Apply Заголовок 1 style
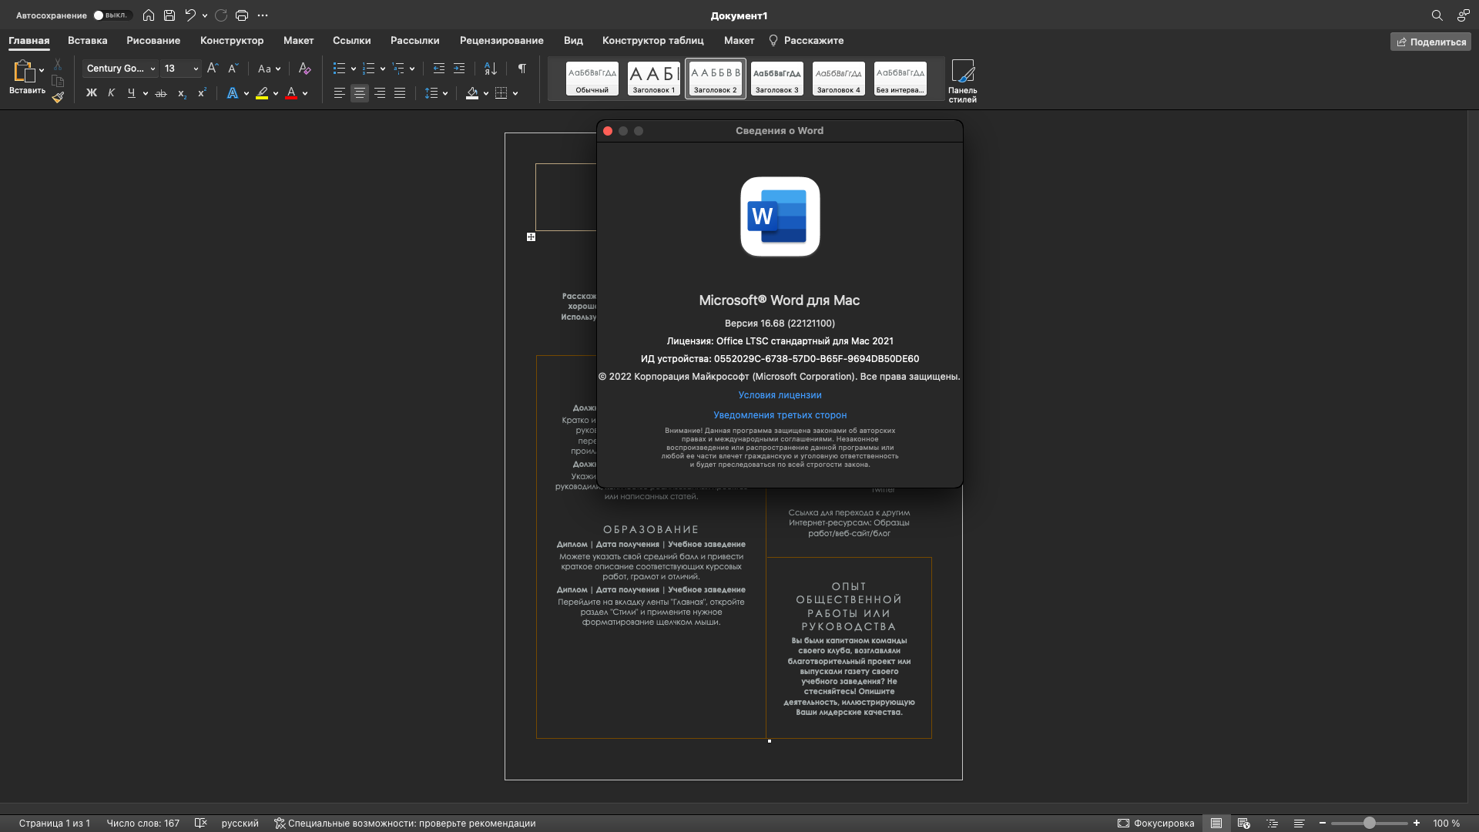 [x=654, y=79]
